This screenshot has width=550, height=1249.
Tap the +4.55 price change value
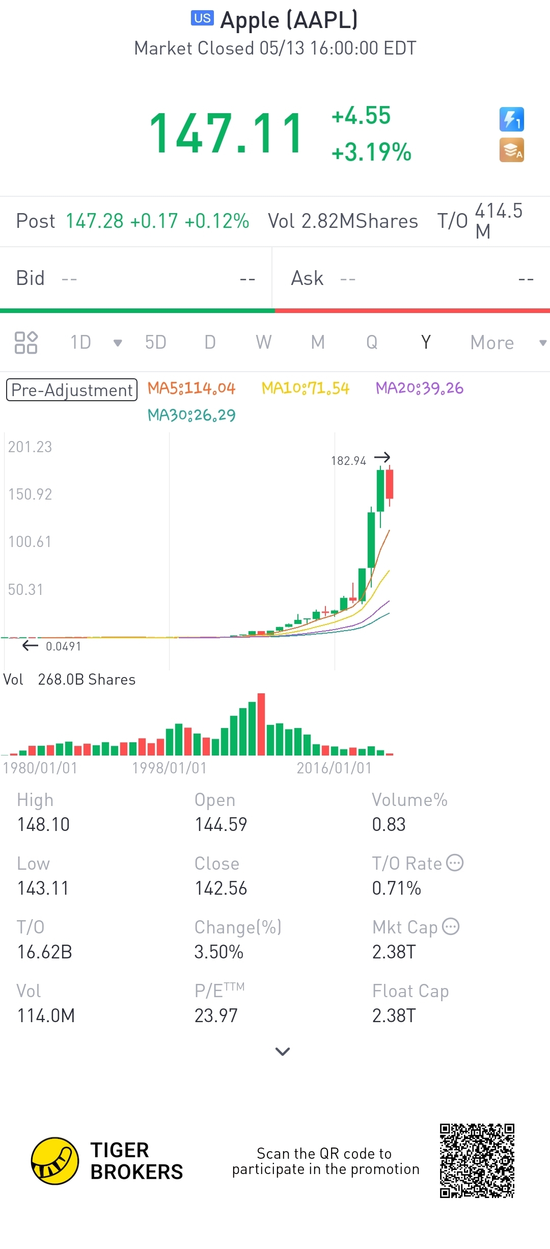[361, 116]
